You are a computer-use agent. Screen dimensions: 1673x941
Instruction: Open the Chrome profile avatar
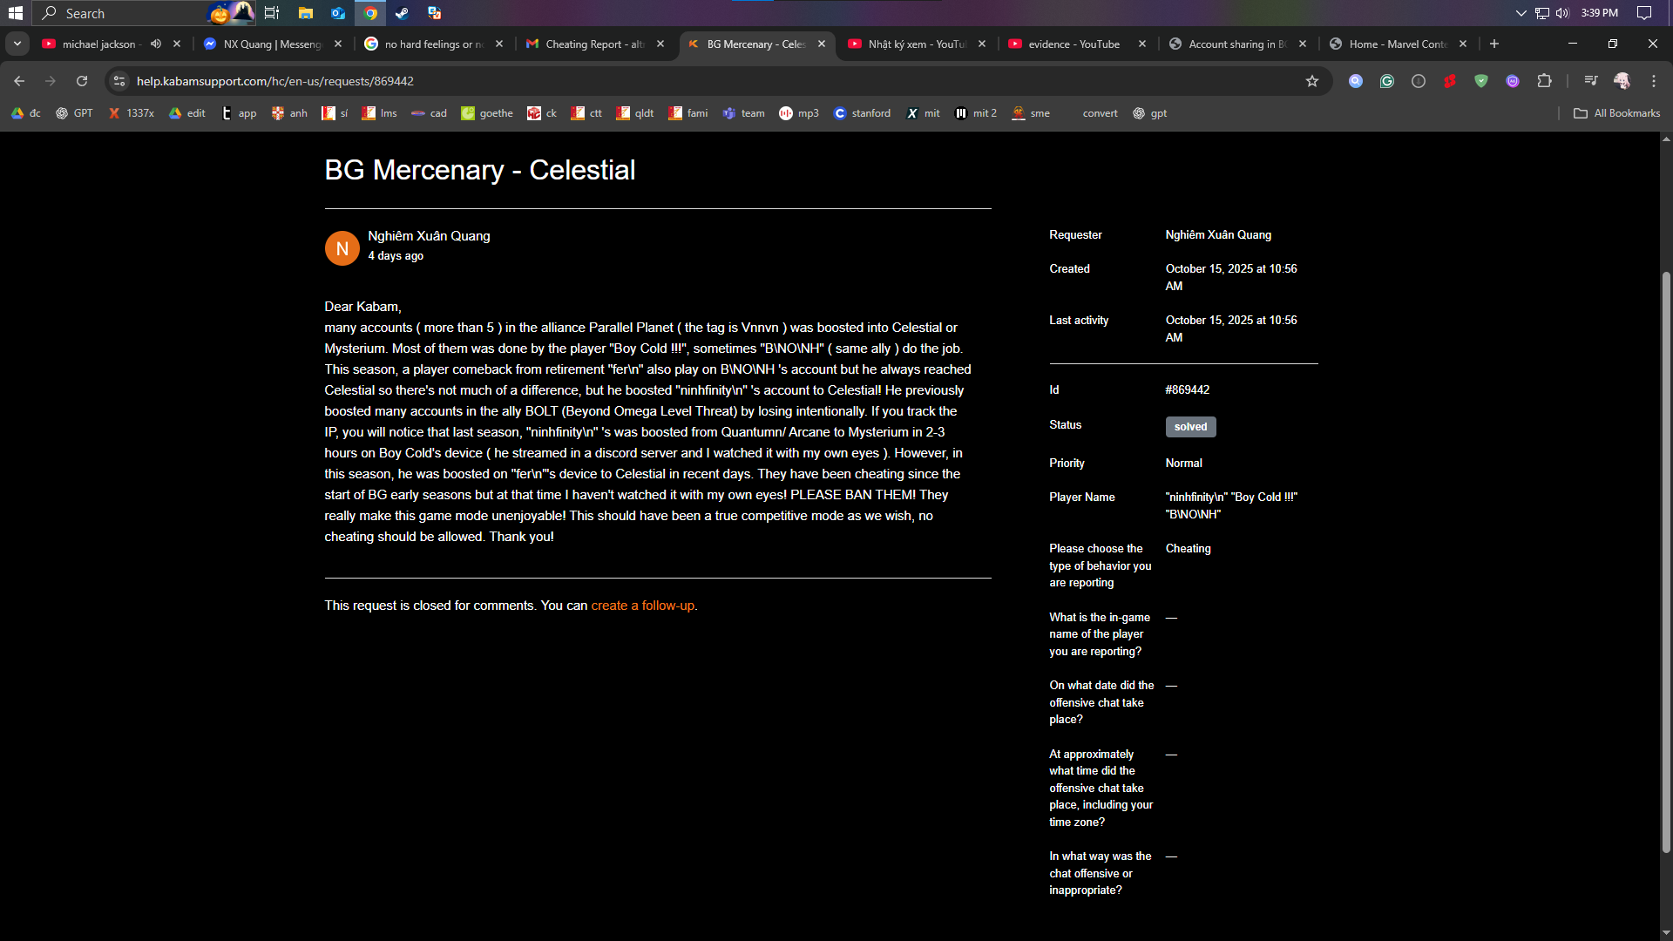[x=1622, y=81]
